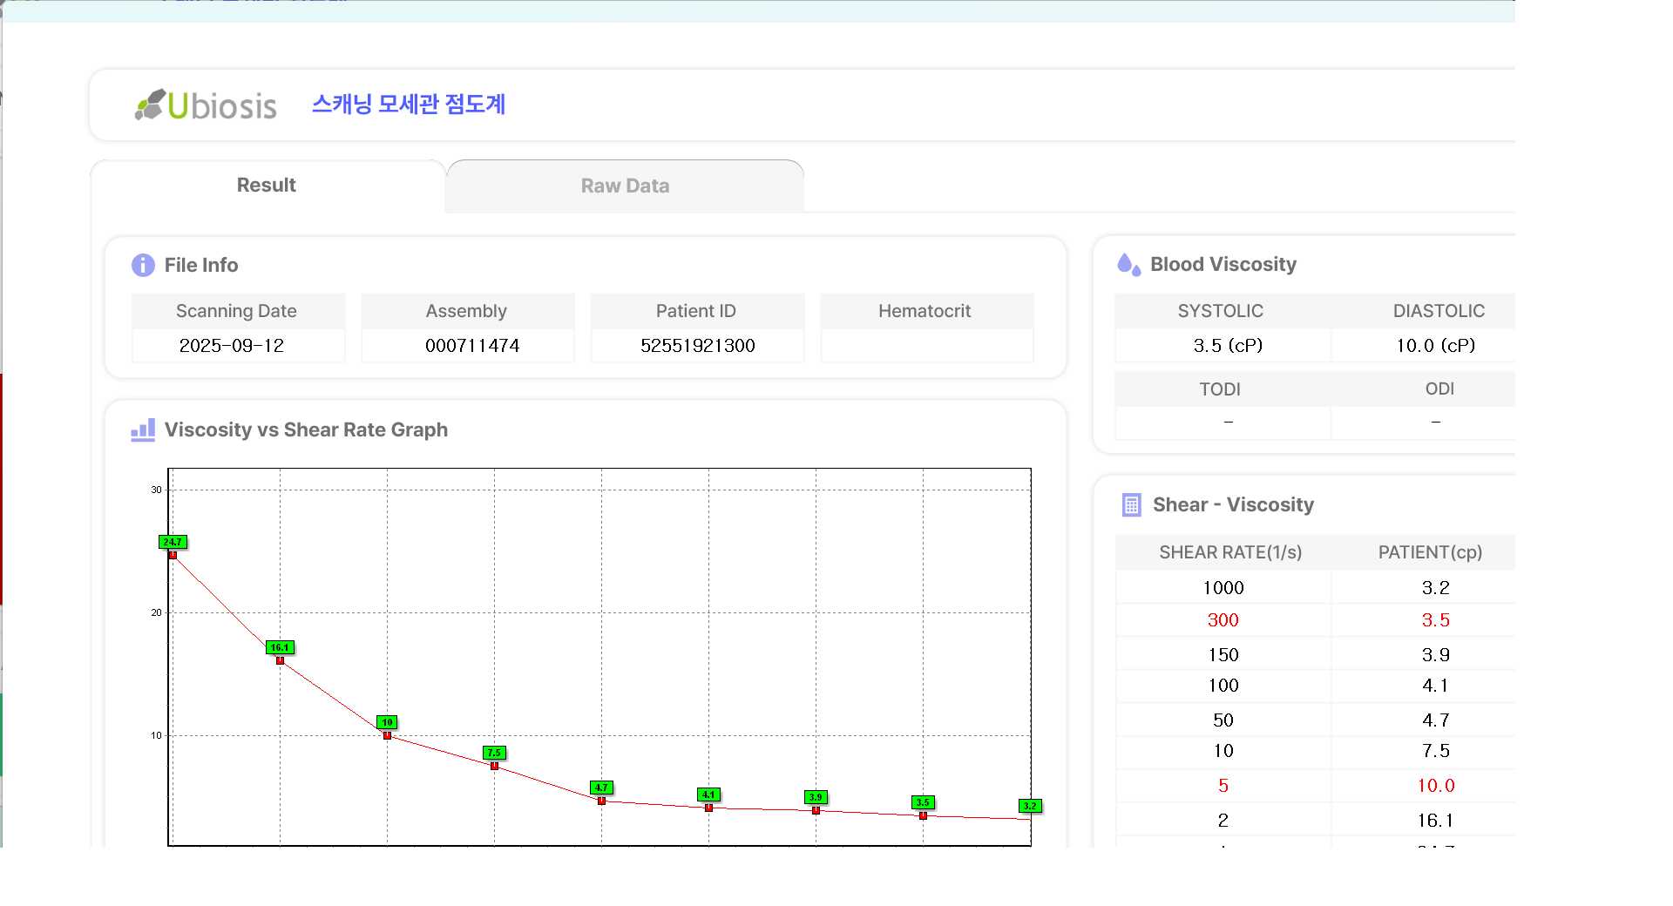1673x906 pixels.
Task: Click the empty Hematocrit value field
Action: (x=926, y=346)
